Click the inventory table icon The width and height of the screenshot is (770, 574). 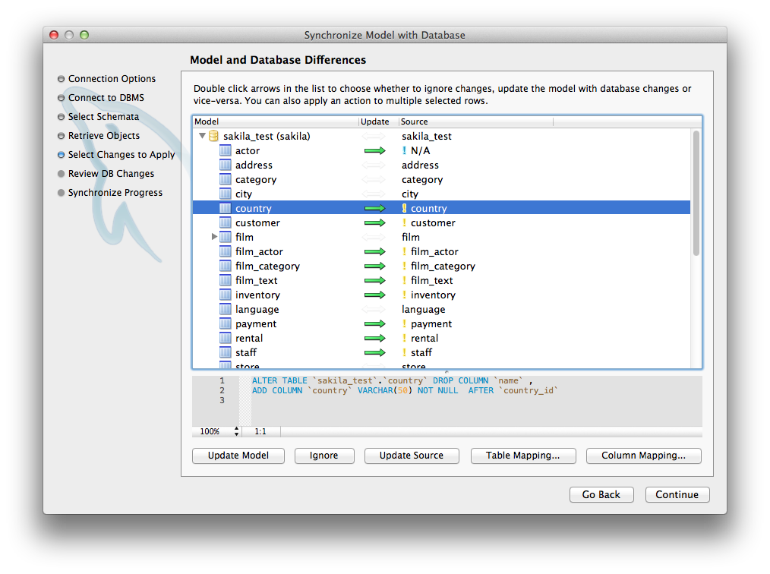tap(225, 295)
